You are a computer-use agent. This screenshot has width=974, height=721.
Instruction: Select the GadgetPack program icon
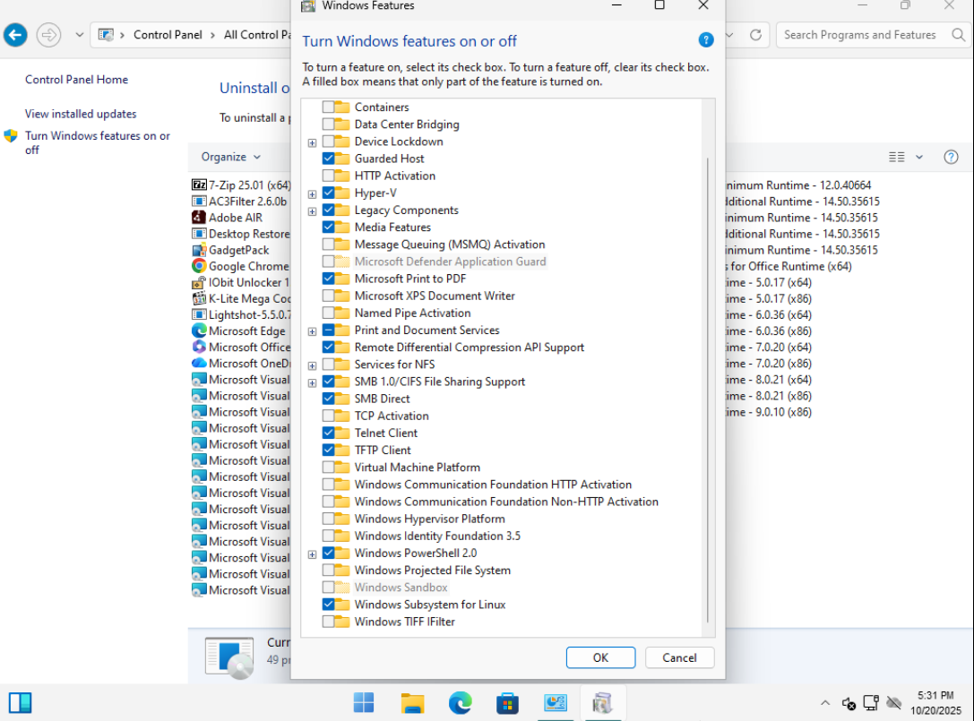tap(199, 250)
